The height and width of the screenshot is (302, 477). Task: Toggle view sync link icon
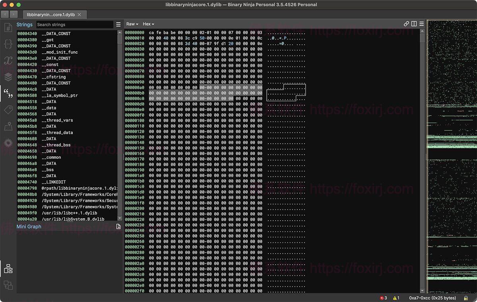click(406, 24)
